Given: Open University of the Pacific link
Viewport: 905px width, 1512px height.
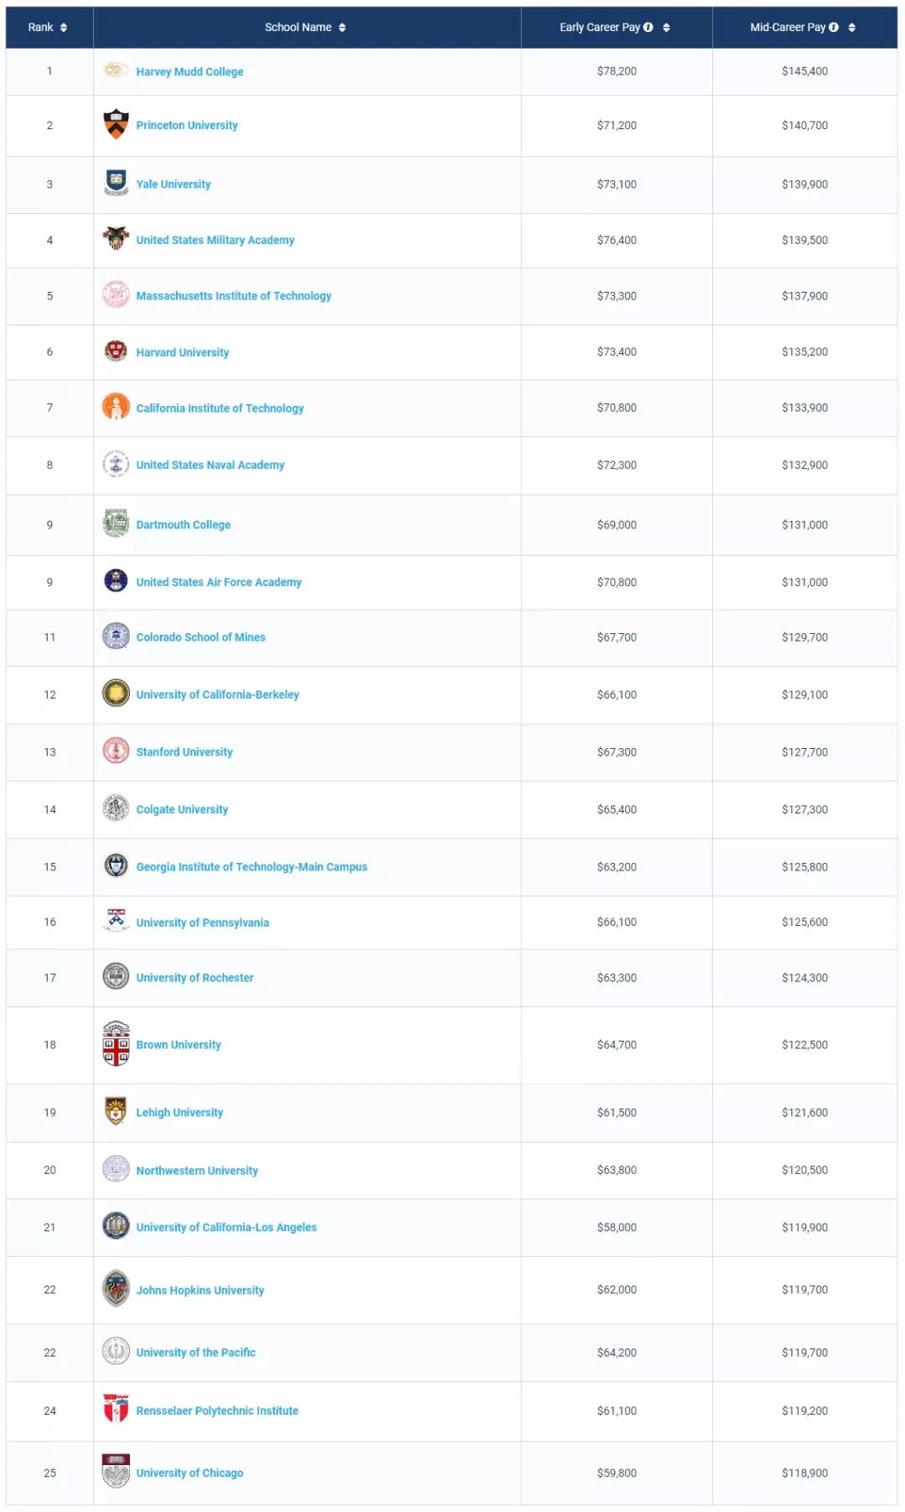Looking at the screenshot, I should click(196, 1353).
